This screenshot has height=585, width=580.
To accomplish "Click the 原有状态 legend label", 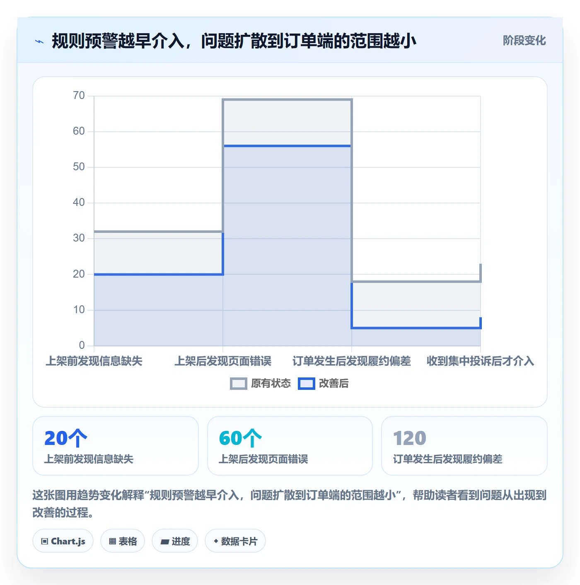I will click(271, 384).
